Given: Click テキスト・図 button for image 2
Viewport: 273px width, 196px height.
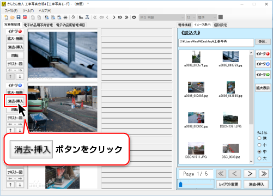Looking at the screenshot, I should click(15, 118).
